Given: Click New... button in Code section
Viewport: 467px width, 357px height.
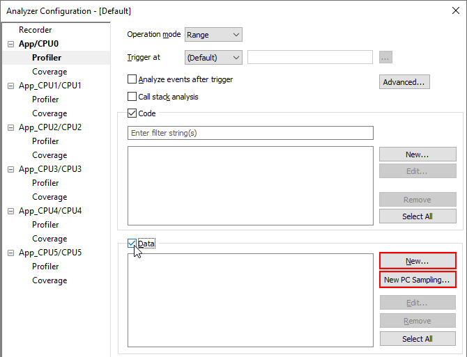Looking at the screenshot, I should (x=417, y=154).
